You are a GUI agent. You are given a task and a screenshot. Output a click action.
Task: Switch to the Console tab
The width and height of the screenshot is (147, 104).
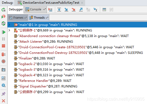pyautogui.click(x=35, y=9)
